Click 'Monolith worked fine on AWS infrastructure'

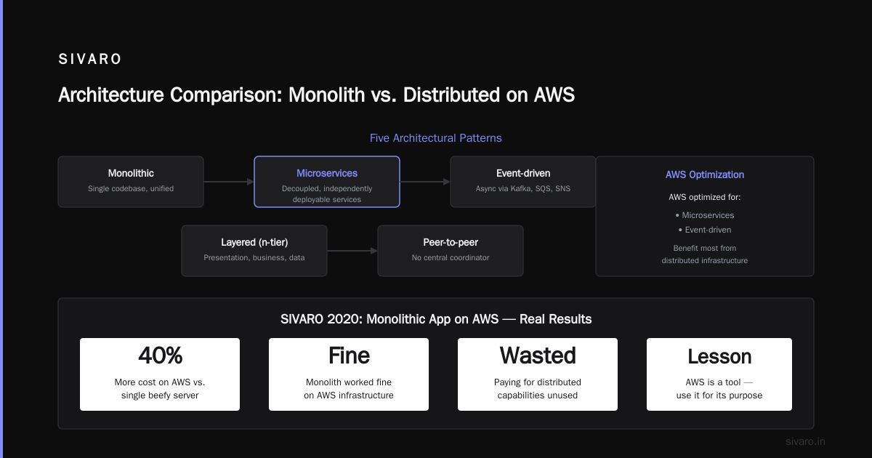coord(349,389)
